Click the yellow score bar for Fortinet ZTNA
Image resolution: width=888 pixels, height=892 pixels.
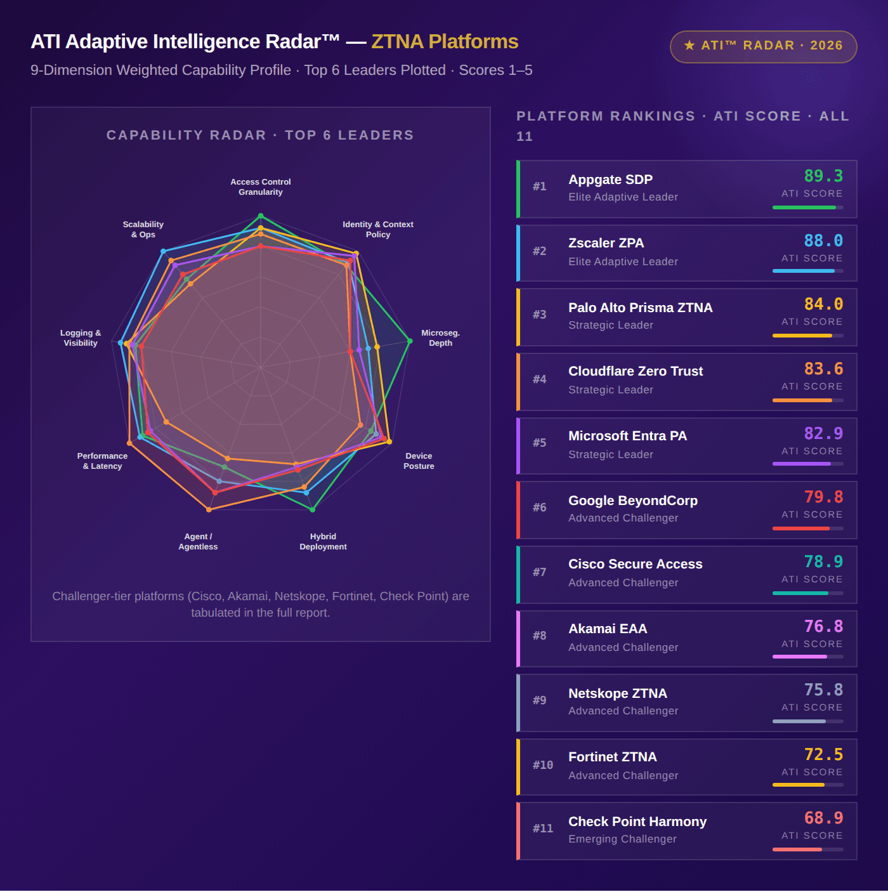point(799,785)
